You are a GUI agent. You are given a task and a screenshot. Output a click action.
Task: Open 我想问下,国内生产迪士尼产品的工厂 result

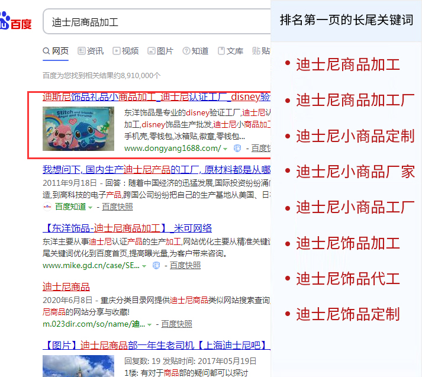click(x=156, y=169)
